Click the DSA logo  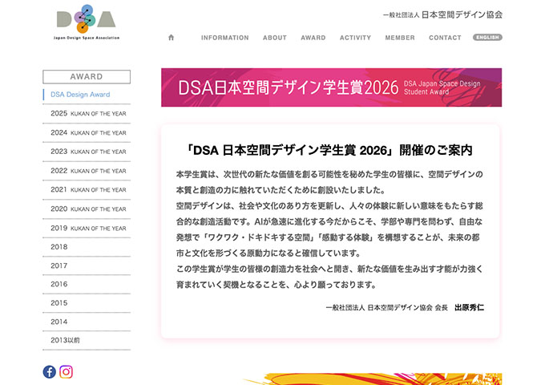pos(87,22)
